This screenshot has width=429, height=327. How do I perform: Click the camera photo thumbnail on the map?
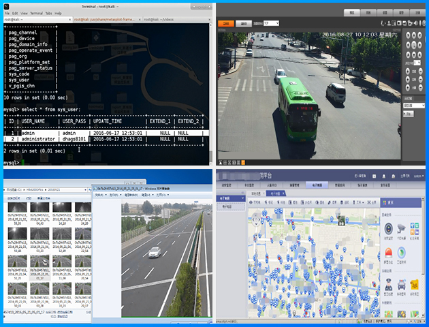[341, 220]
